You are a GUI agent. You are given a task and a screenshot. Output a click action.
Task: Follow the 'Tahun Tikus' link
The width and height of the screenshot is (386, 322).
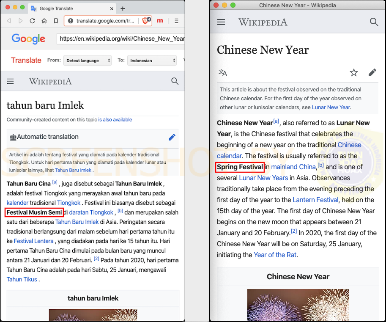coord(22,279)
